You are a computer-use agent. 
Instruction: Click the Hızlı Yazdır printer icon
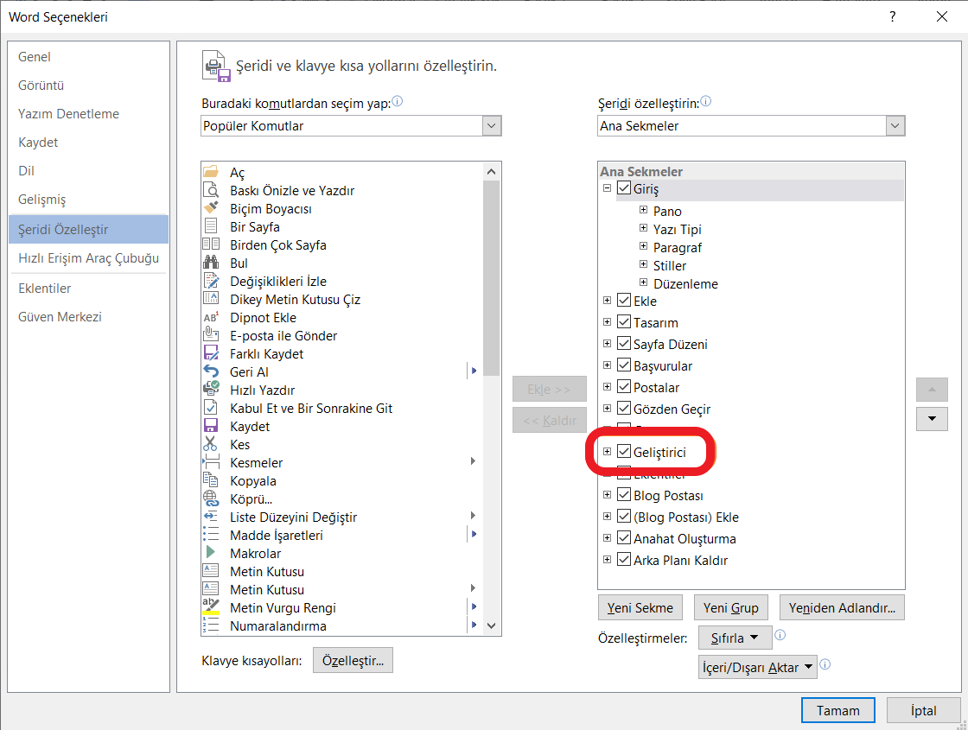click(211, 390)
